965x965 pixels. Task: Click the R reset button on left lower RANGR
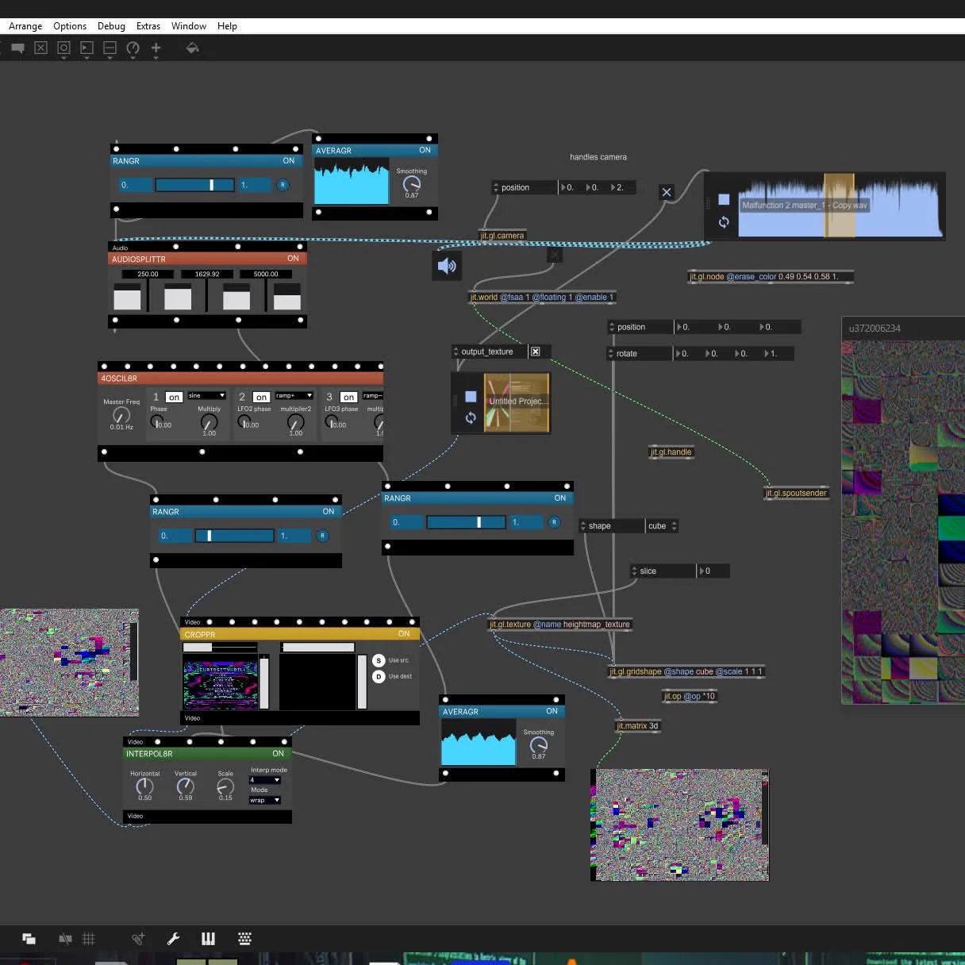click(322, 536)
